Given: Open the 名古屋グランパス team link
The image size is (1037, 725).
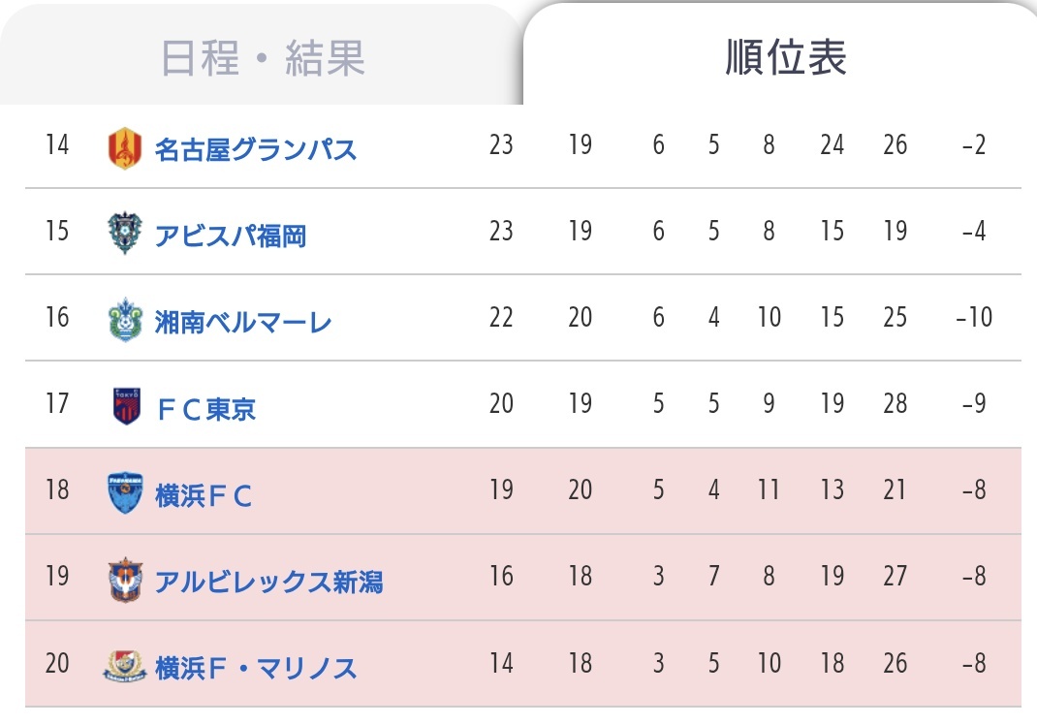Looking at the screenshot, I should pyautogui.click(x=256, y=149).
